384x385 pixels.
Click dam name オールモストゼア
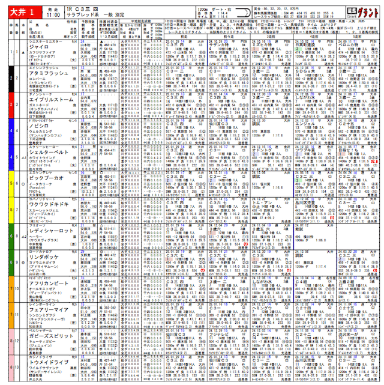[x=42, y=289]
